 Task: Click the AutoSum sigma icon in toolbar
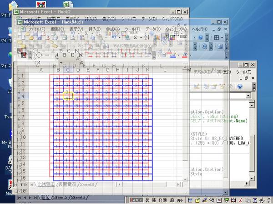[135, 38]
